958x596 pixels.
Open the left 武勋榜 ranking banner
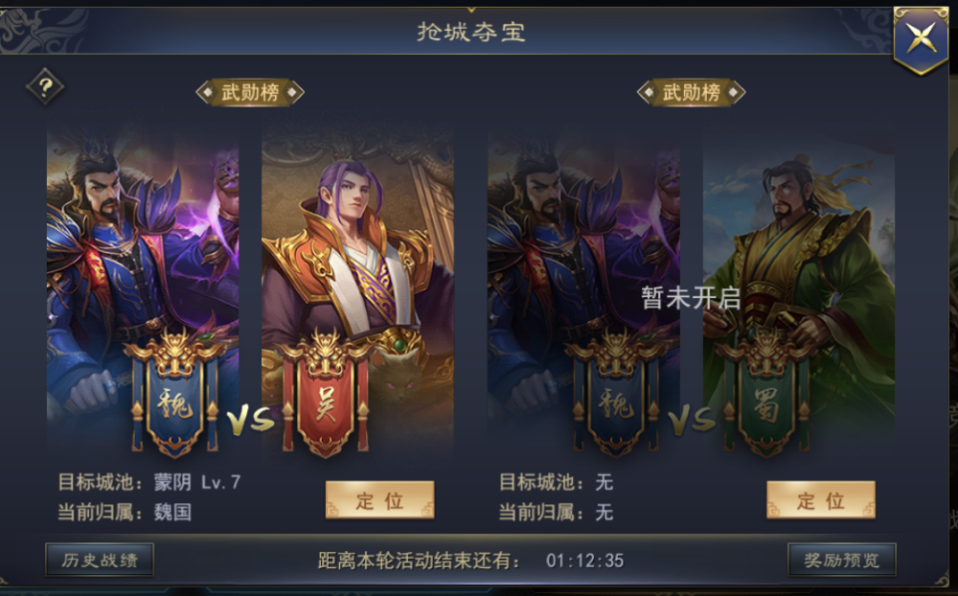tap(250, 92)
